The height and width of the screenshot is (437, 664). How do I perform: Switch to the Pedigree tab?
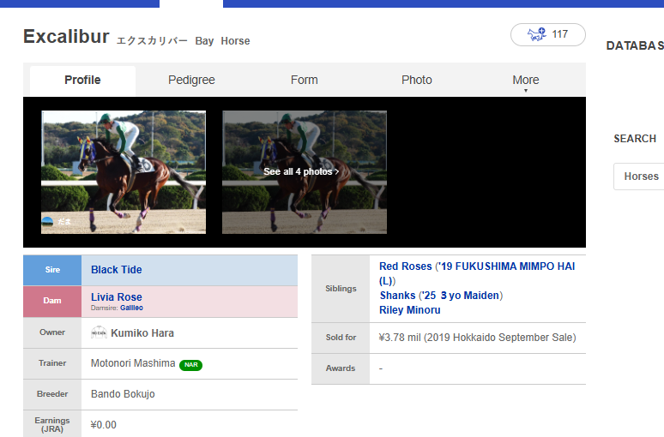[x=191, y=80]
